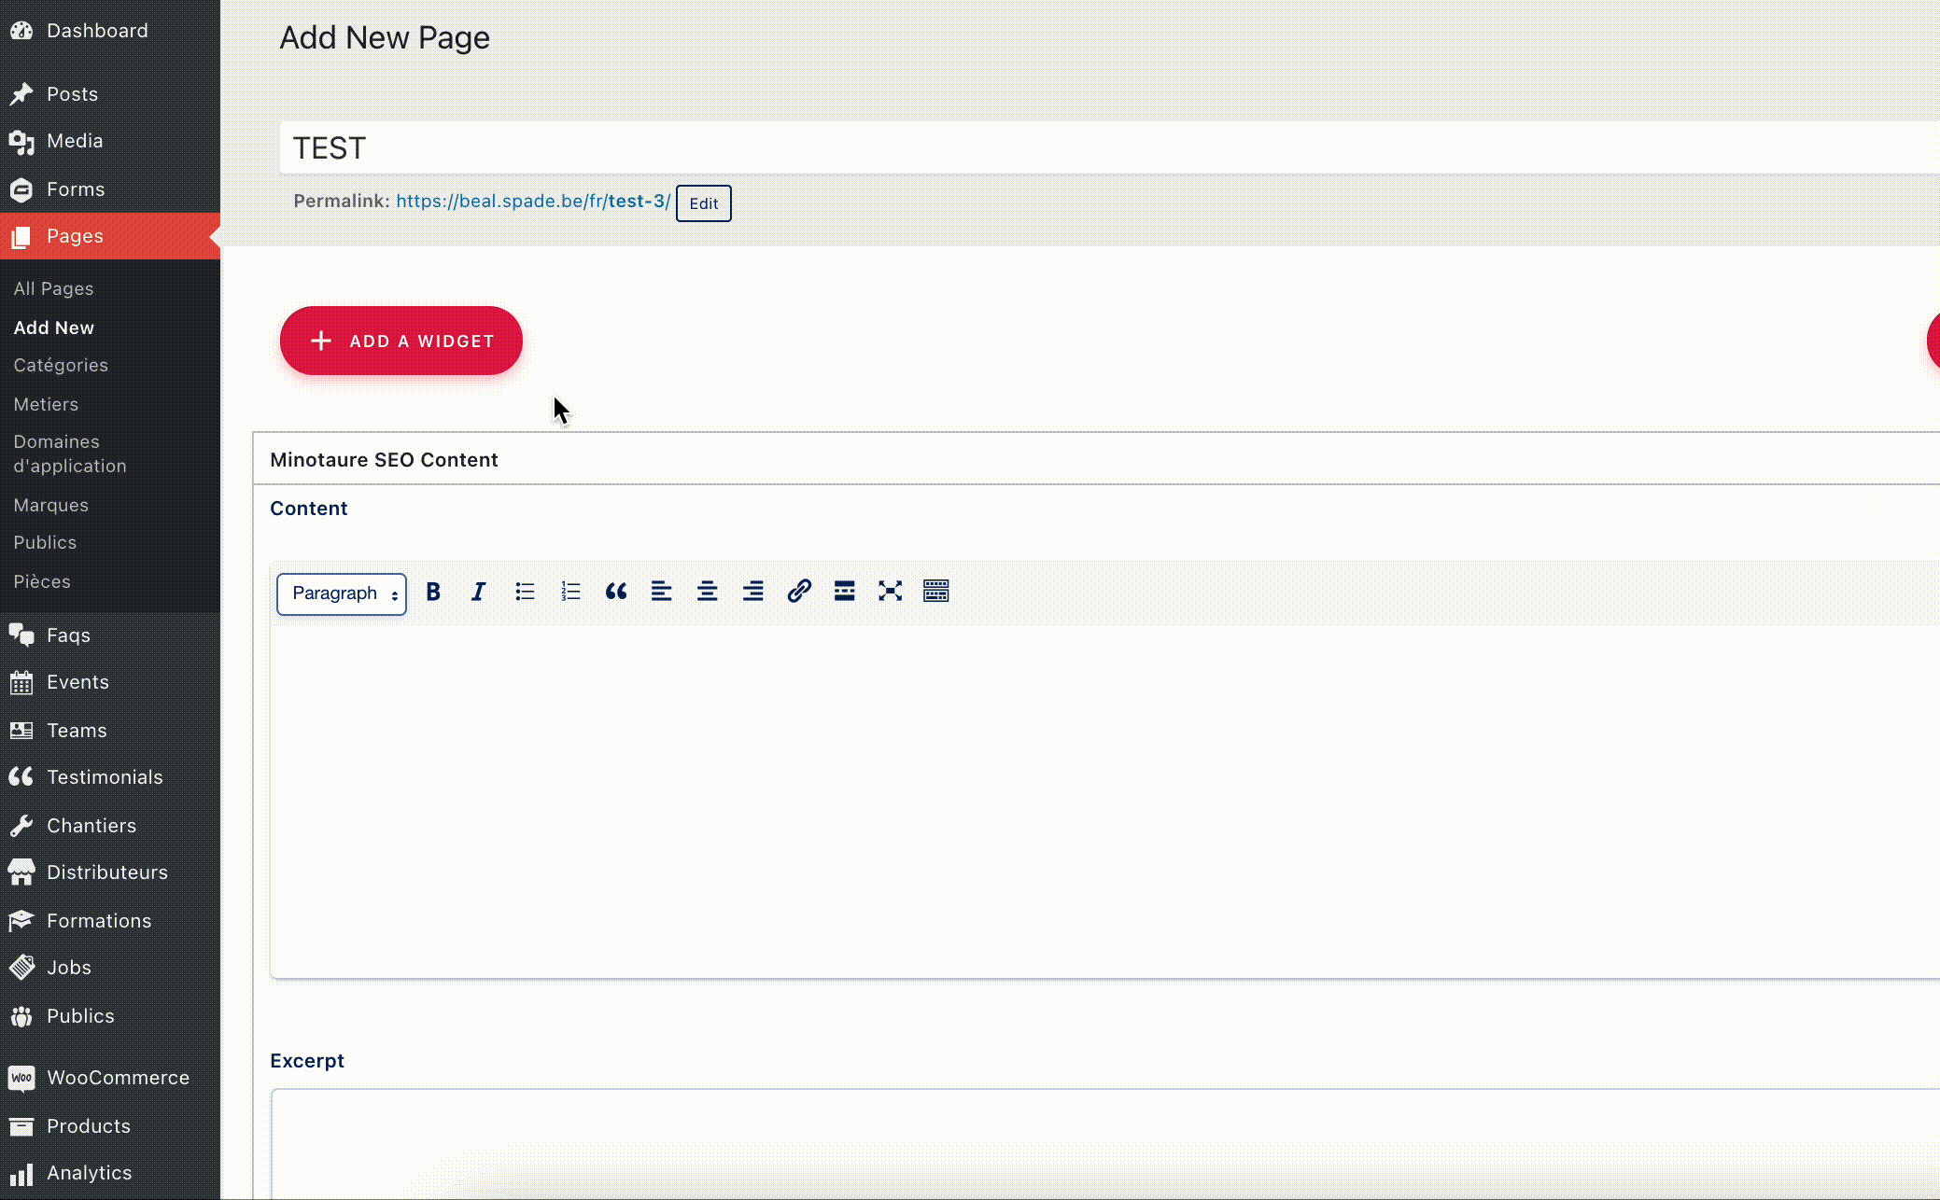
Task: Apply blockquote formatting
Action: 616,592
